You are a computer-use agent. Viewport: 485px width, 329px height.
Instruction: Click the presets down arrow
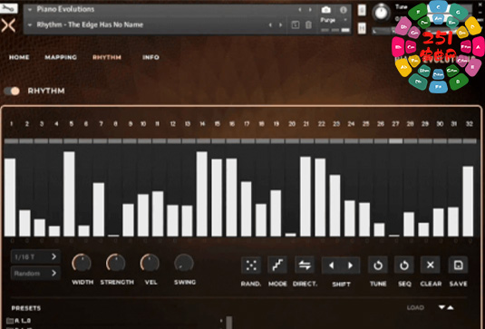(442, 307)
